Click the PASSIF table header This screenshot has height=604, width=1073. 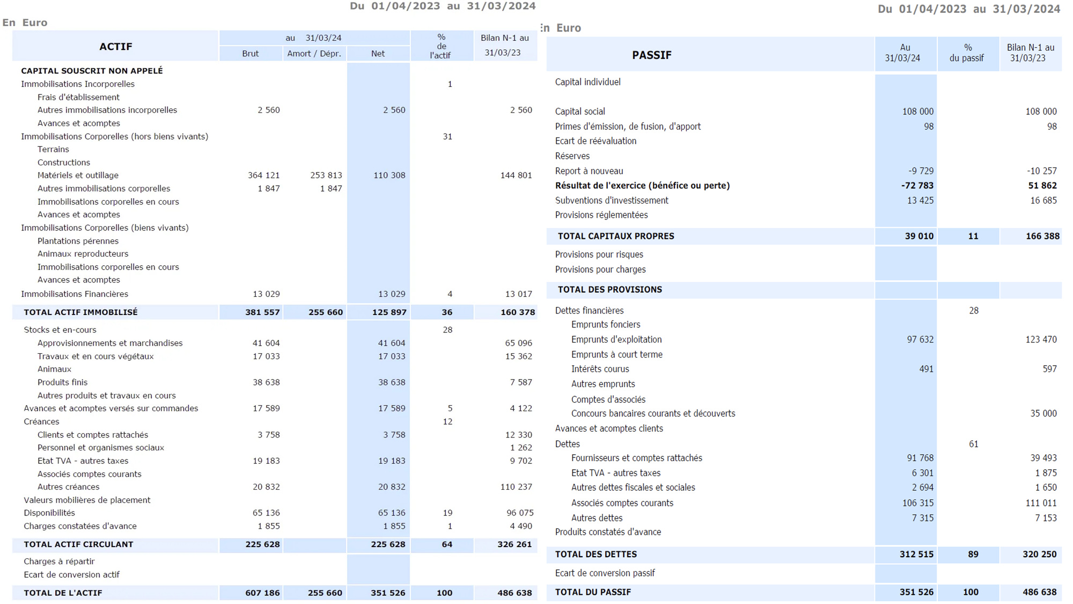pyautogui.click(x=651, y=55)
